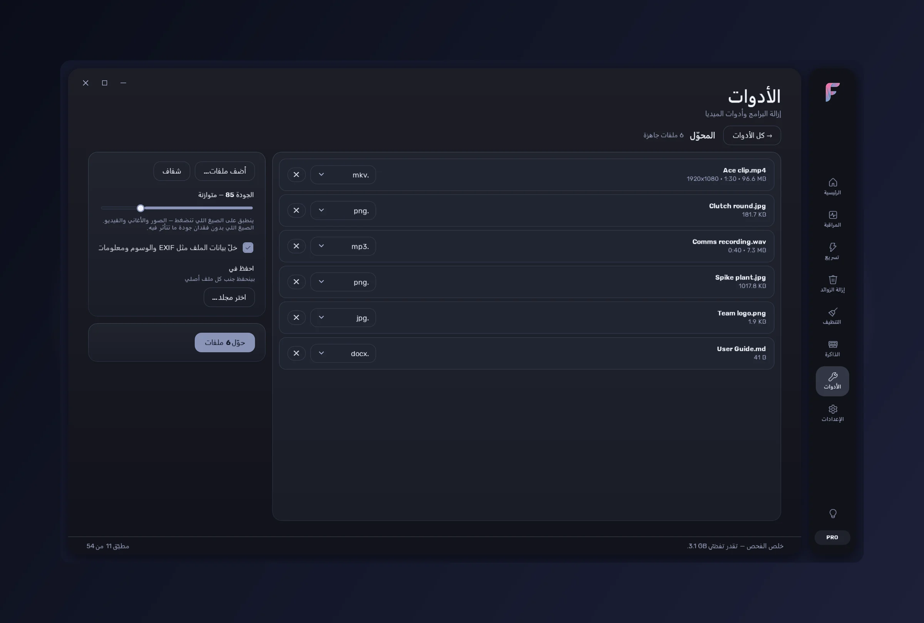This screenshot has height=623, width=924.
Task: Open the الرئيسية home sidebar icon
Action: [832, 187]
